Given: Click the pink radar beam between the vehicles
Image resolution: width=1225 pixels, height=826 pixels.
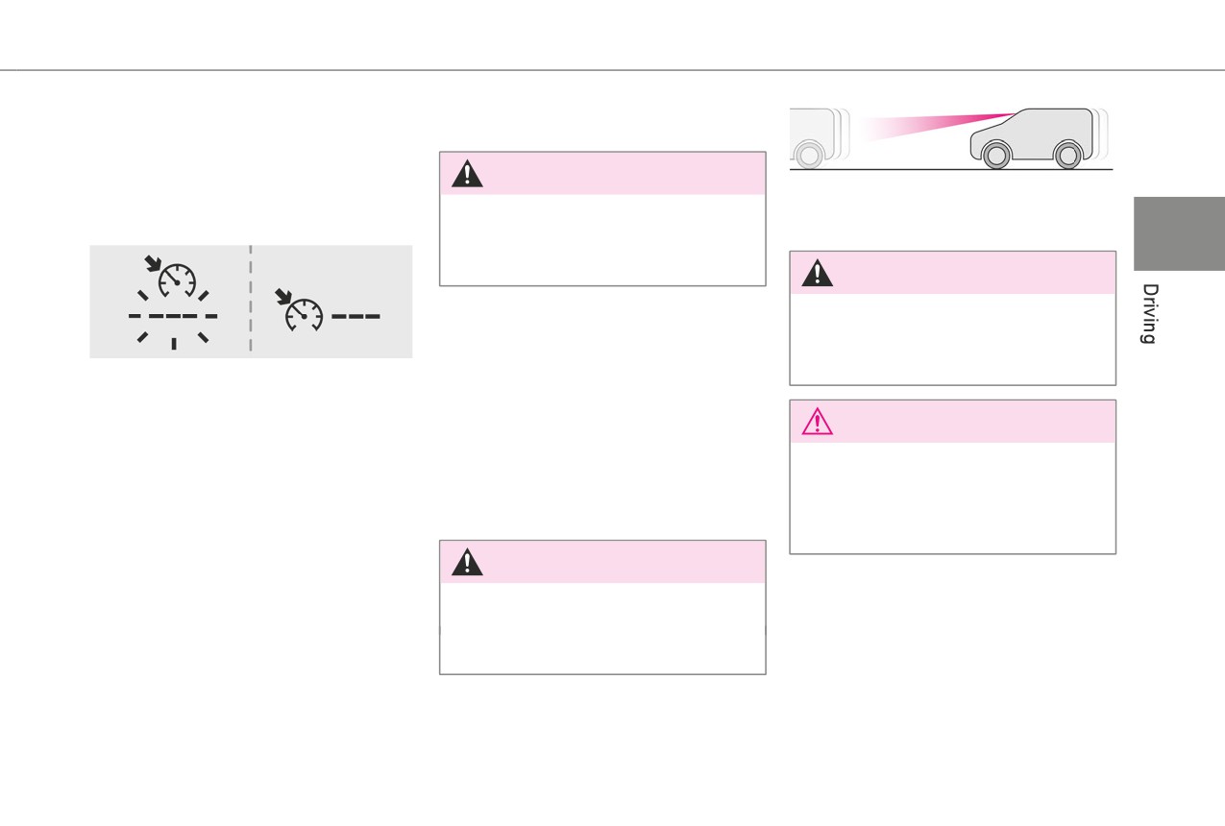Looking at the screenshot, I should [x=932, y=127].
